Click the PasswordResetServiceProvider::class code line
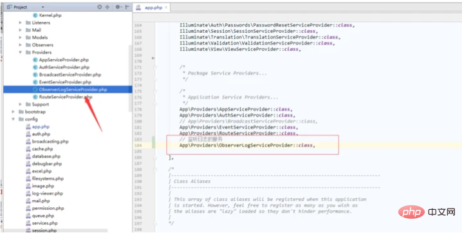This screenshot has width=462, height=233. (x=267, y=25)
